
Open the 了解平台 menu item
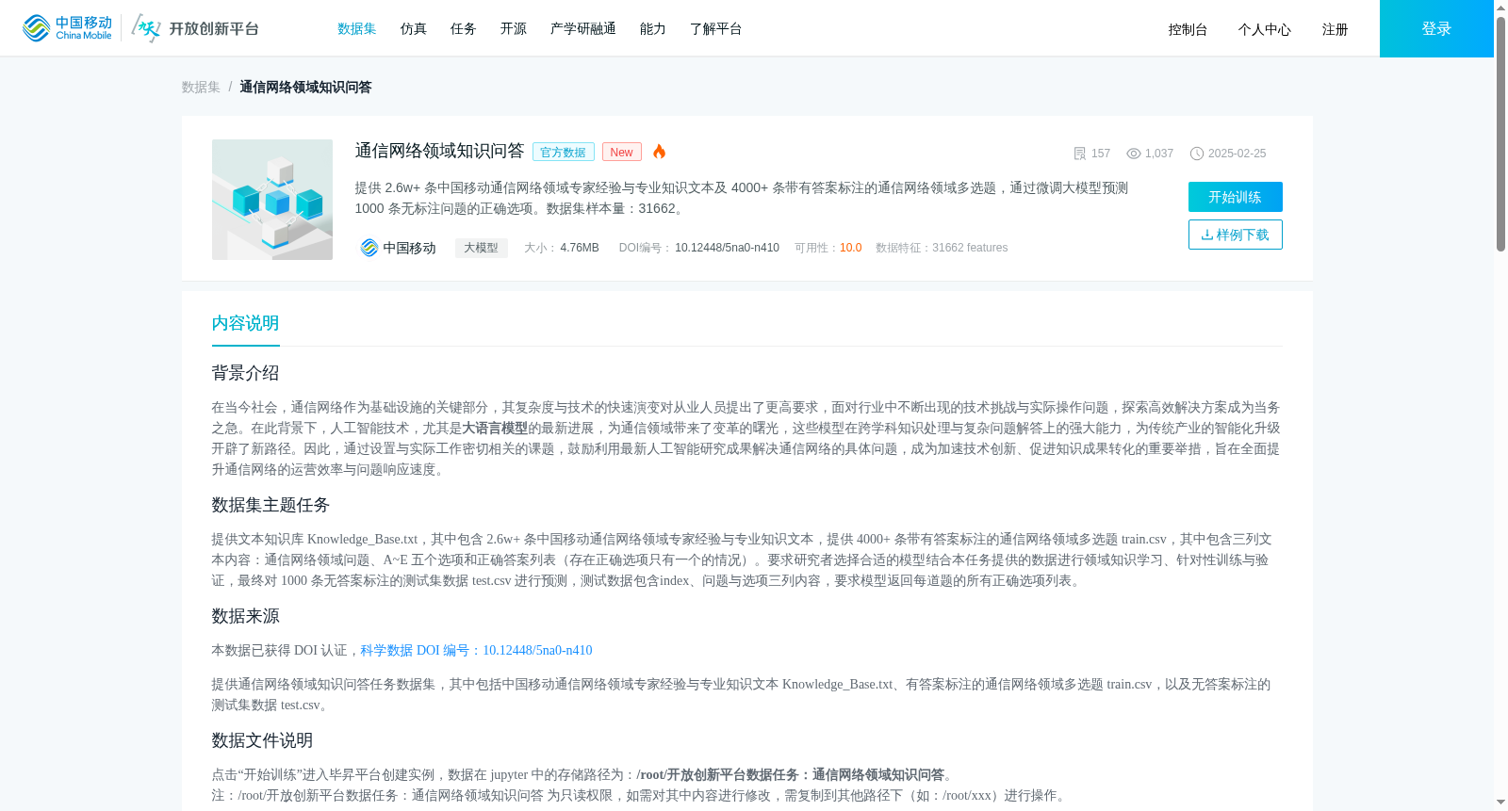pyautogui.click(x=716, y=29)
